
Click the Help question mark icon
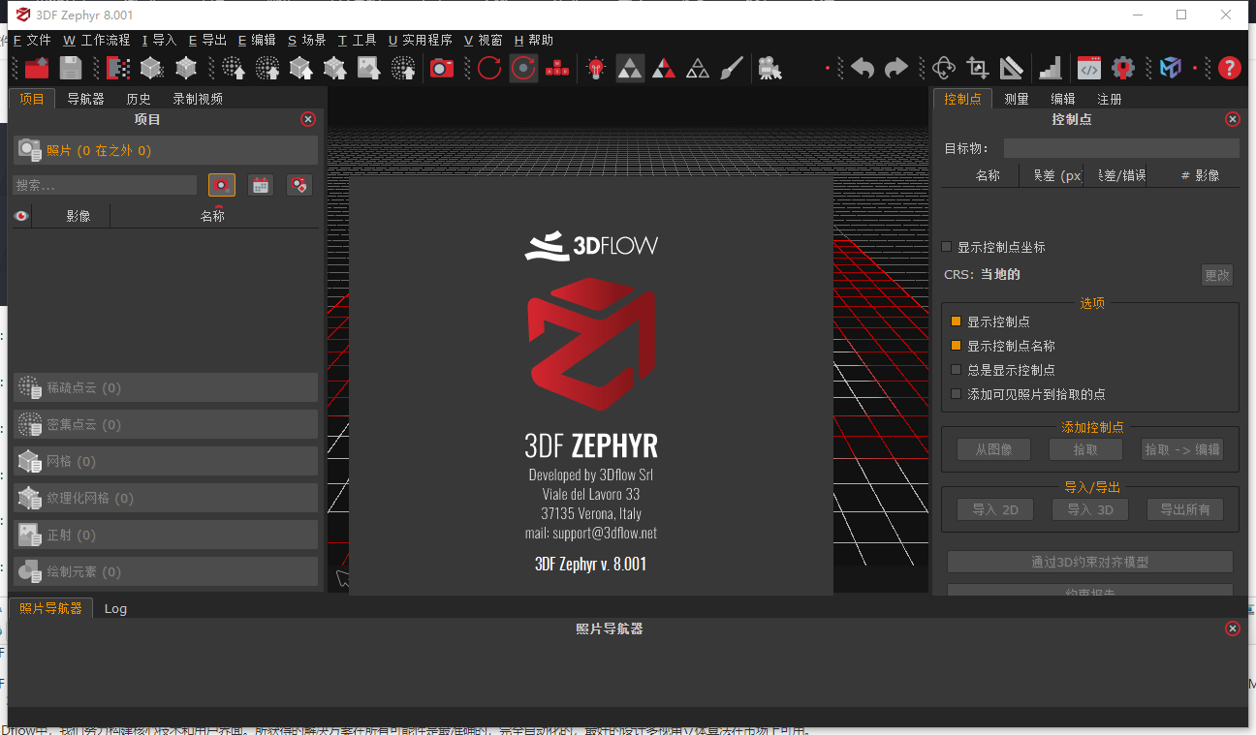click(x=1229, y=68)
